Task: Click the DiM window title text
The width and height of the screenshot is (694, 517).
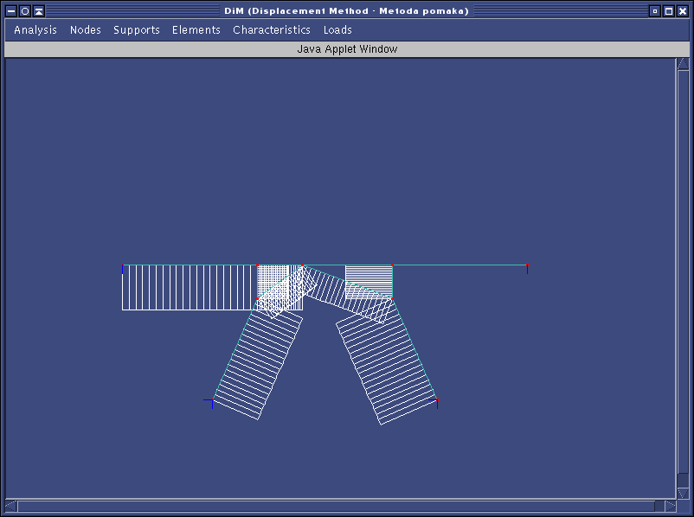Action: point(346,11)
